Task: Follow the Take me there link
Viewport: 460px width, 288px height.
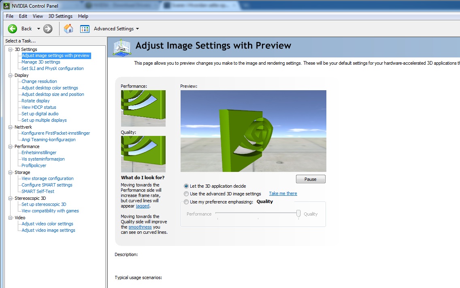Action: coord(283,194)
